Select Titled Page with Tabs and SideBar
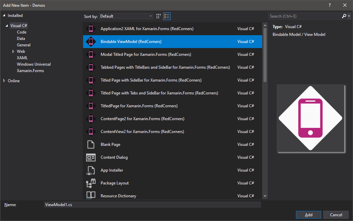Screen dimensions: 353x221 173,93
